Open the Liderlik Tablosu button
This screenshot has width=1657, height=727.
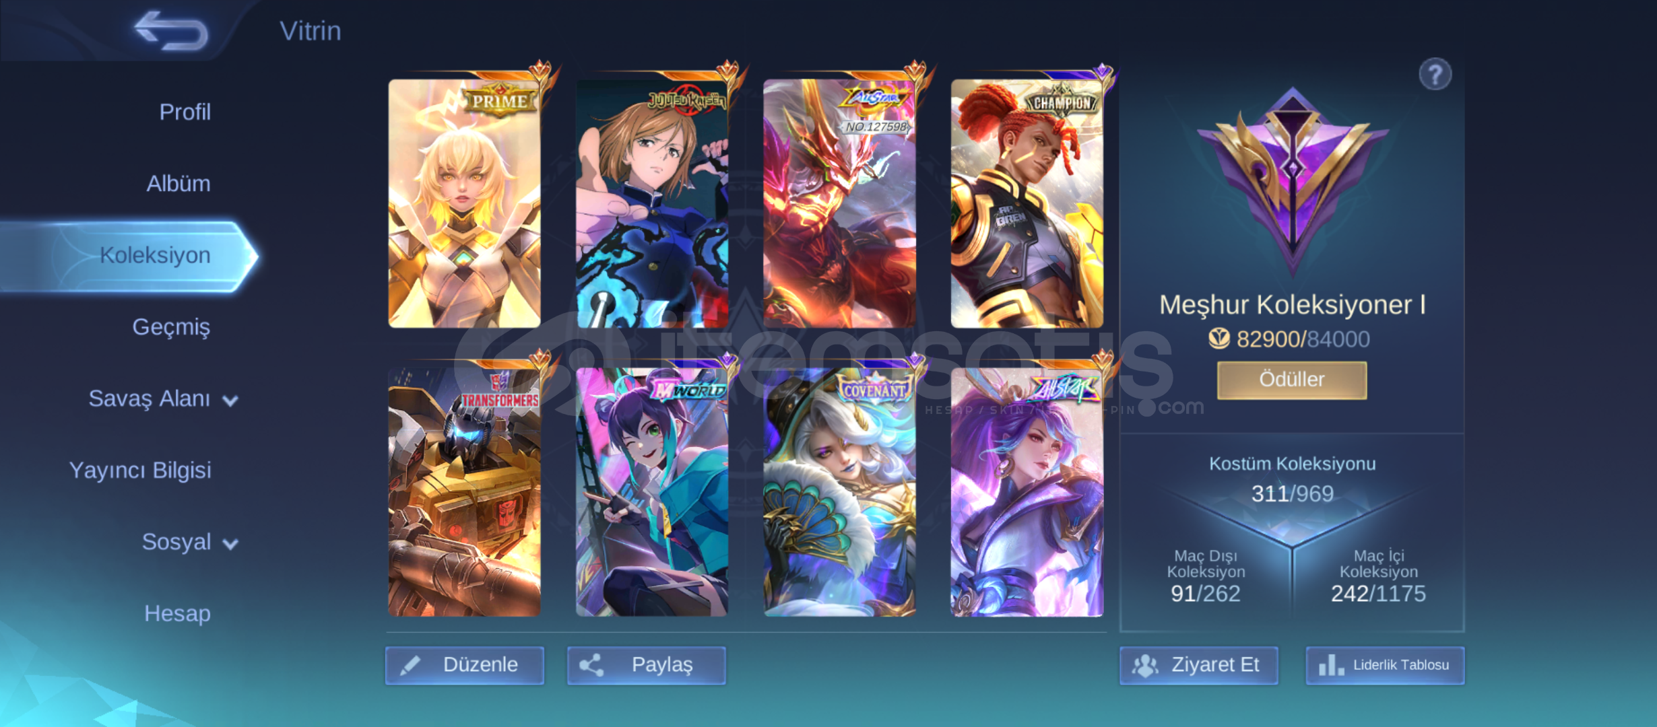pos(1385,665)
